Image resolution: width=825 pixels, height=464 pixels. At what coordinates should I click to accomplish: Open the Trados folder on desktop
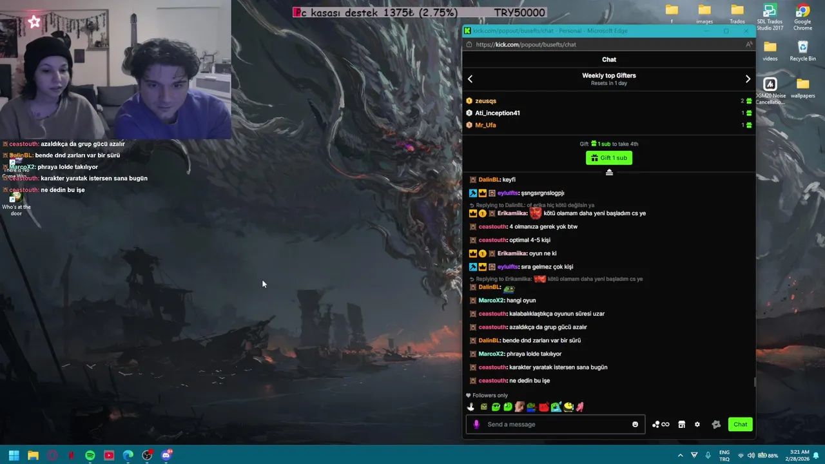tap(737, 14)
